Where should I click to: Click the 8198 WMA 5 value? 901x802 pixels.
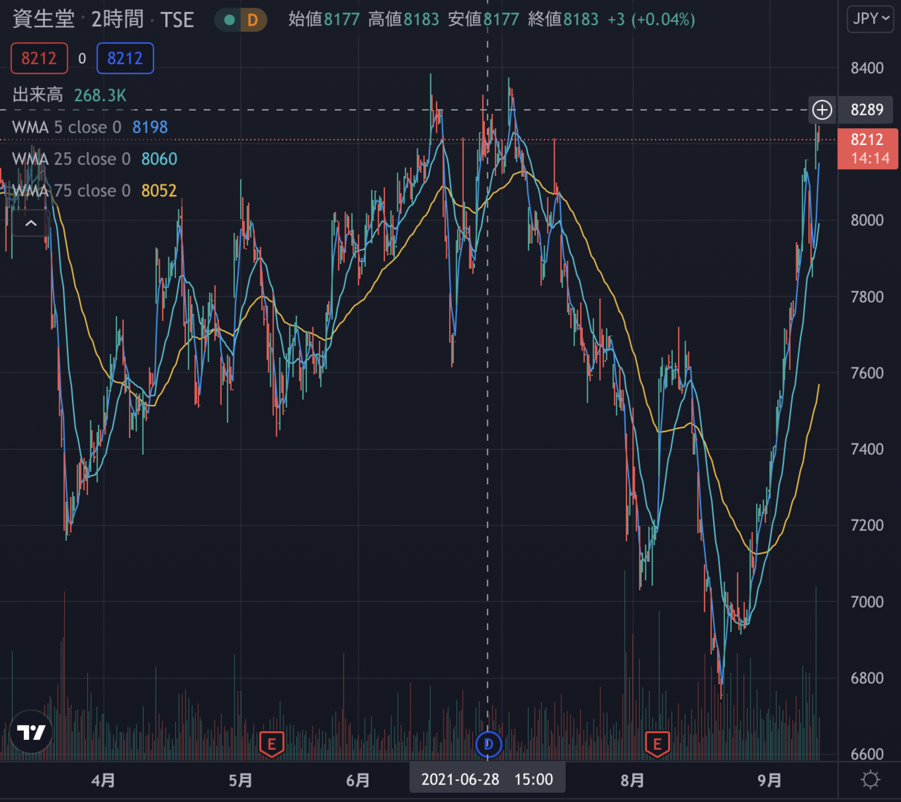[150, 127]
